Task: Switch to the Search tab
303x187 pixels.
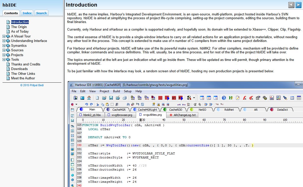Action: tap(41, 13)
